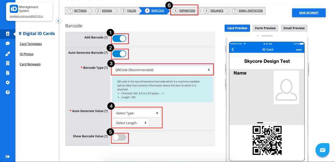334x162 pixels.
Task: Open the integrations plug sidebar icon
Action: (8, 54)
